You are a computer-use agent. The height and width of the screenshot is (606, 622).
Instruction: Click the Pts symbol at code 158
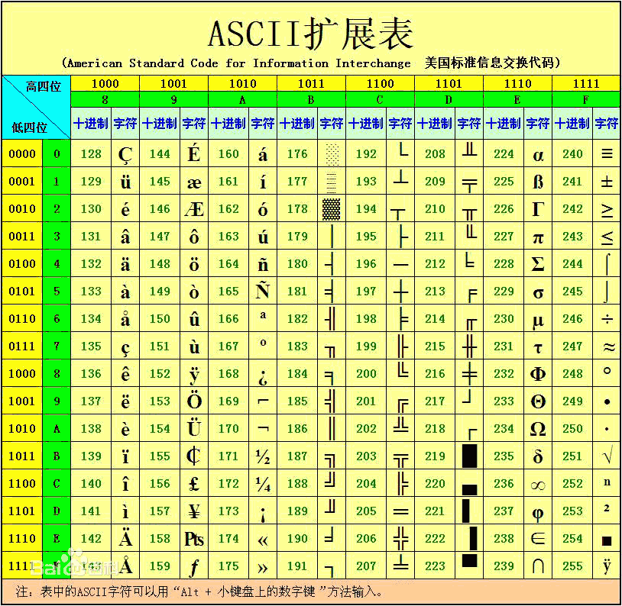click(x=194, y=537)
